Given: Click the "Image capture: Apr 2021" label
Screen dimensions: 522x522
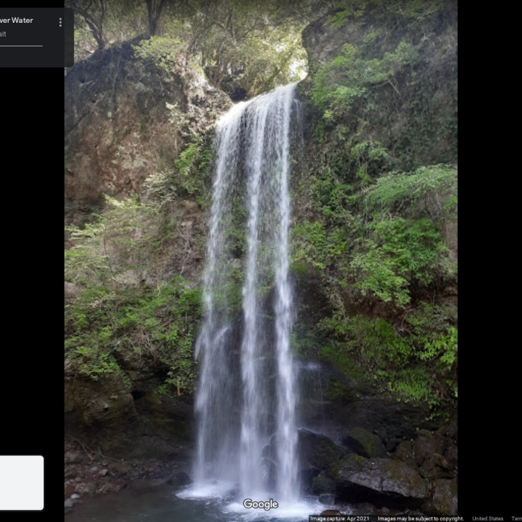Looking at the screenshot, I should 341,519.
